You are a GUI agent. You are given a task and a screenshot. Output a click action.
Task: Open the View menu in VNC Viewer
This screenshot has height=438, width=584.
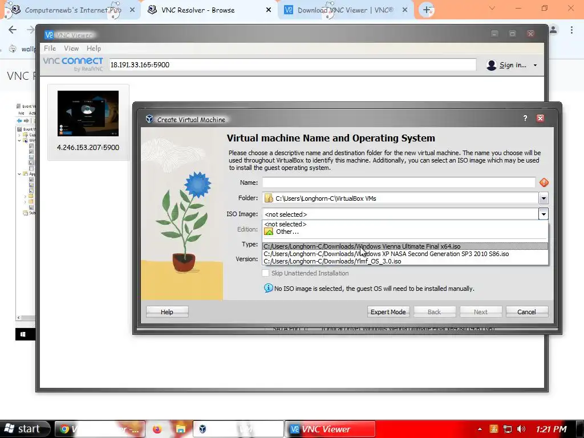coord(71,48)
